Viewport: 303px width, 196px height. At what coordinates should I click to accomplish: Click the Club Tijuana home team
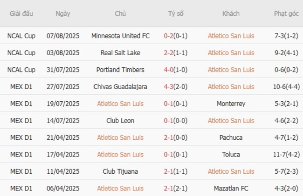click(120, 171)
